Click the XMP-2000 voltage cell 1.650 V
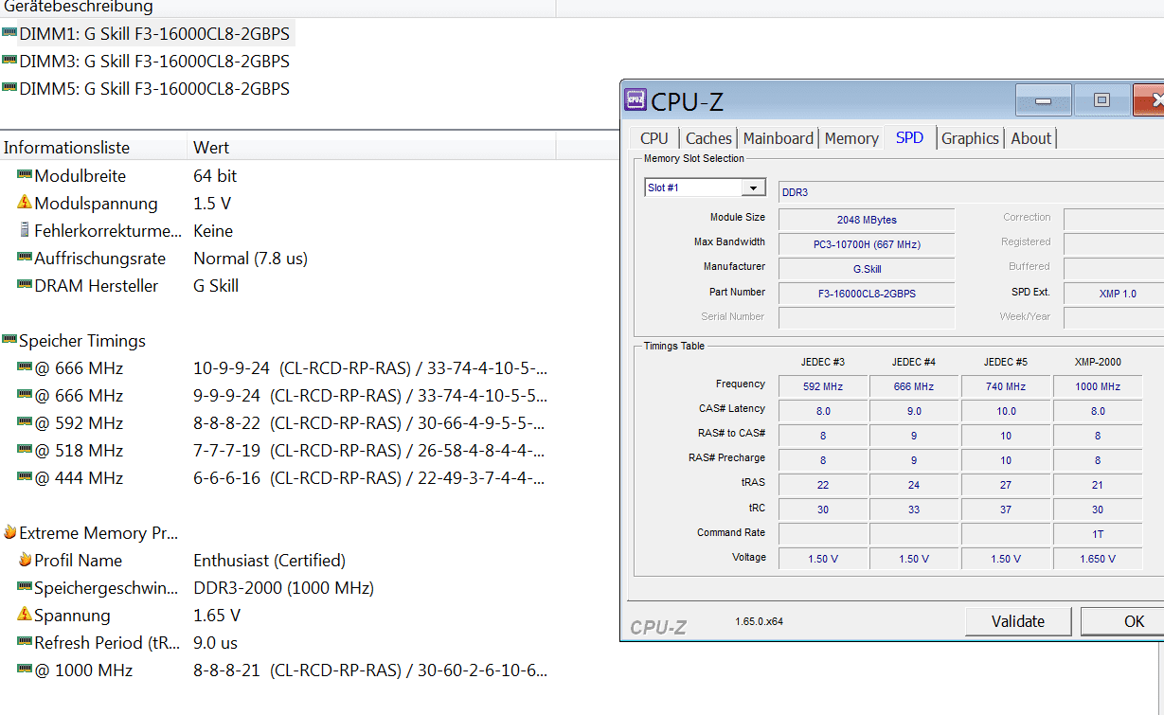Viewport: 1164px width, 715px height. (1098, 558)
